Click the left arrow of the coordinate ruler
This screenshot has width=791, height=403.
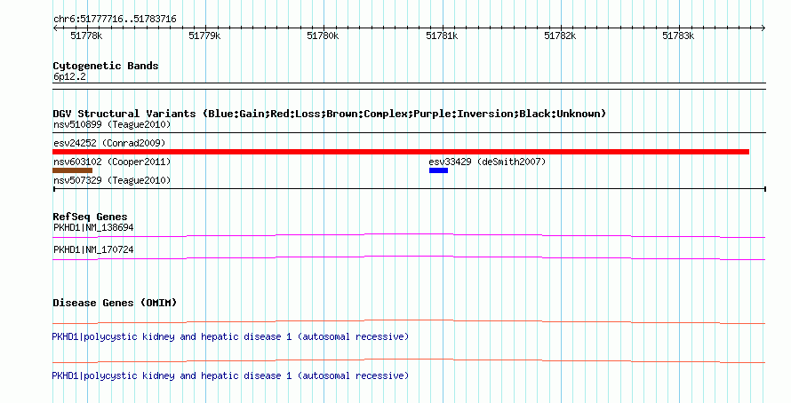click(x=55, y=28)
